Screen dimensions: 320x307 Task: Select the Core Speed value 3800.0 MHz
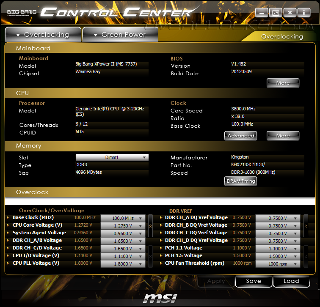[x=243, y=109]
